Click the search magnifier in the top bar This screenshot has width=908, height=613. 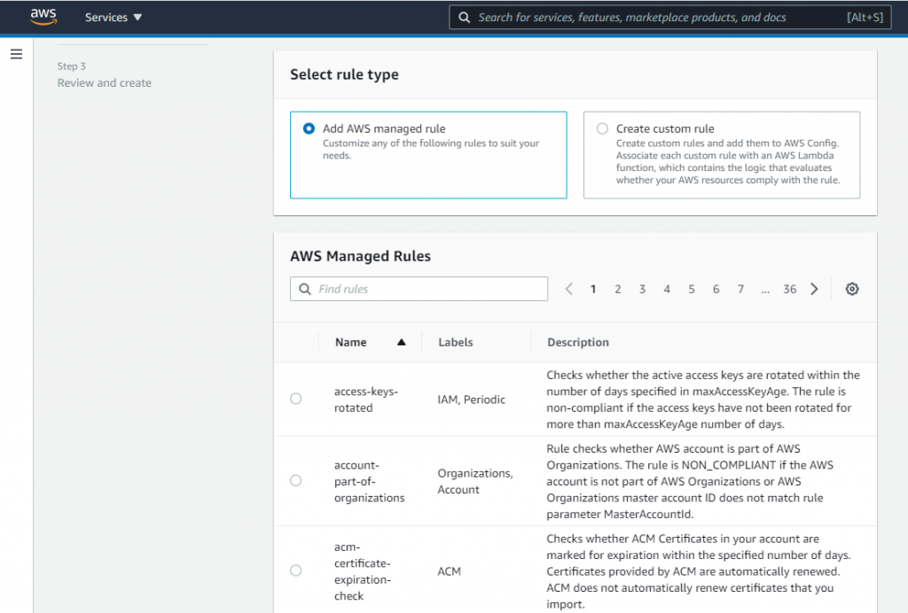(465, 17)
